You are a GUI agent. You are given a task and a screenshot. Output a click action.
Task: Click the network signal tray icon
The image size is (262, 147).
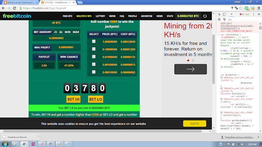pos(238,144)
